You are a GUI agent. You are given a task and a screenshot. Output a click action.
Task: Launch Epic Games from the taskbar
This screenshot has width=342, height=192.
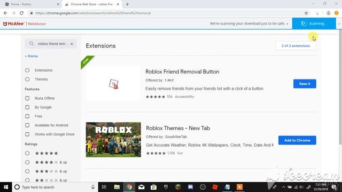click(166, 187)
